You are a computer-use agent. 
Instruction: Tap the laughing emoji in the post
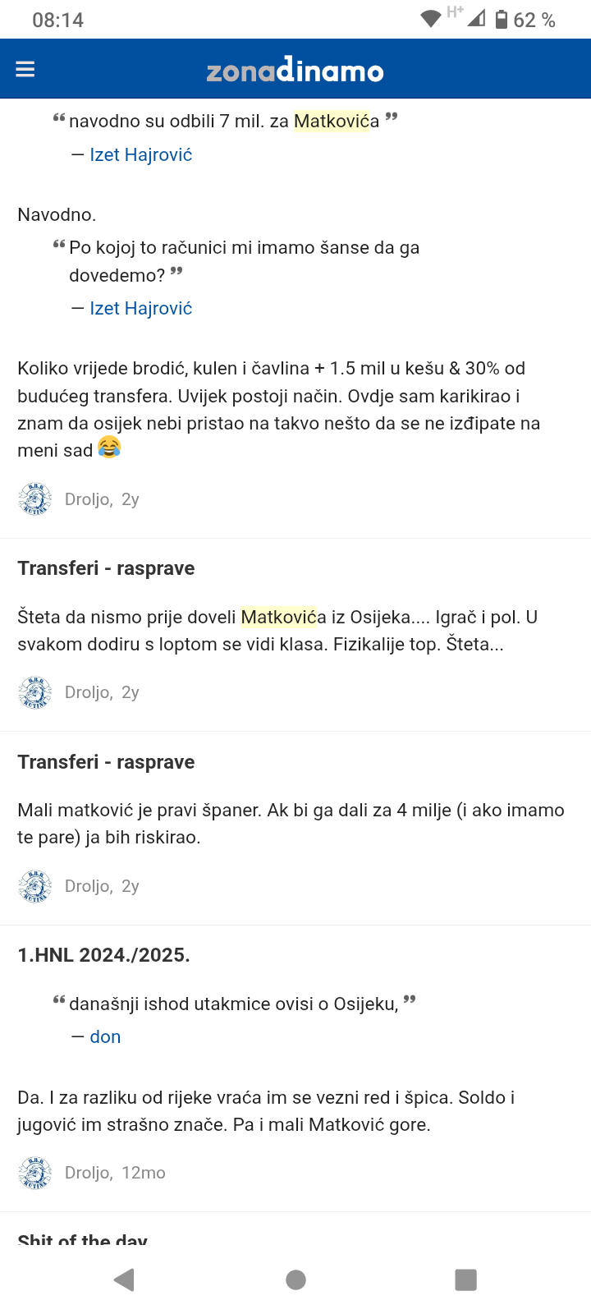click(x=109, y=447)
